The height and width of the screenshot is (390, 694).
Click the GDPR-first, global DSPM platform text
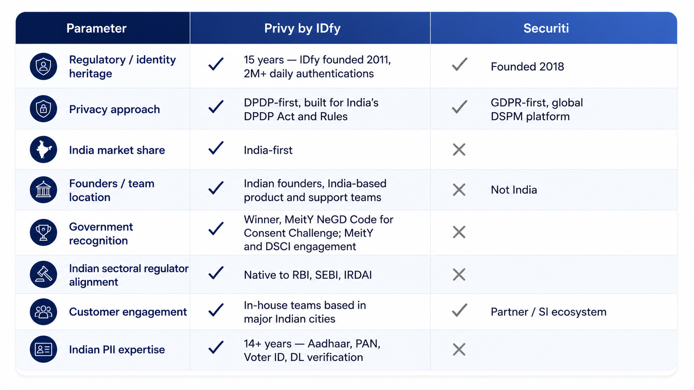pyautogui.click(x=537, y=109)
